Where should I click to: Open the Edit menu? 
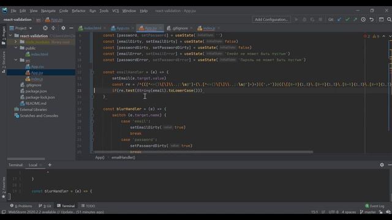point(23,11)
